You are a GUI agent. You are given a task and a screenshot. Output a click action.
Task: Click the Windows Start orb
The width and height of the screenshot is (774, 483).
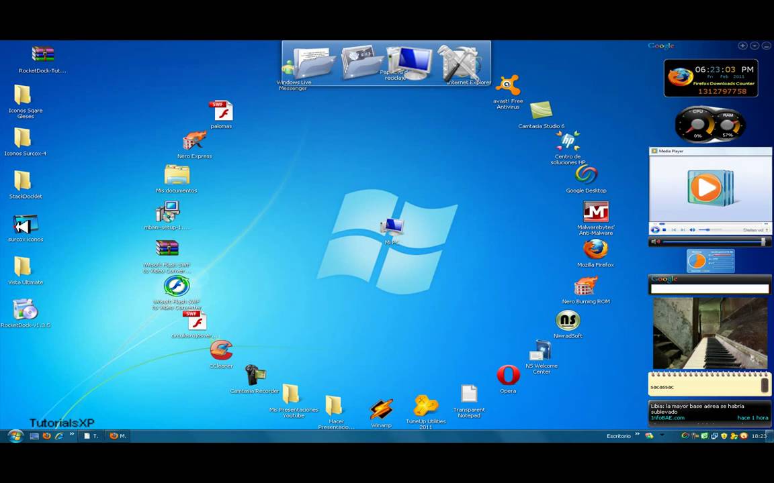pos(16,436)
